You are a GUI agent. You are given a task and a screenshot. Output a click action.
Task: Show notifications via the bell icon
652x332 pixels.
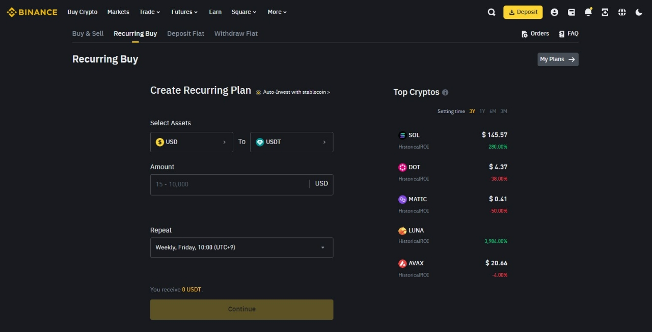pos(588,12)
